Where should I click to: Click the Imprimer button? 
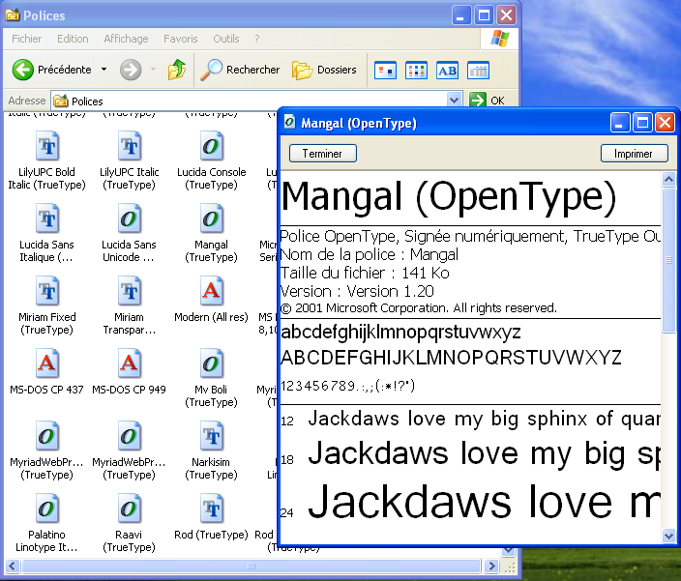click(x=634, y=154)
